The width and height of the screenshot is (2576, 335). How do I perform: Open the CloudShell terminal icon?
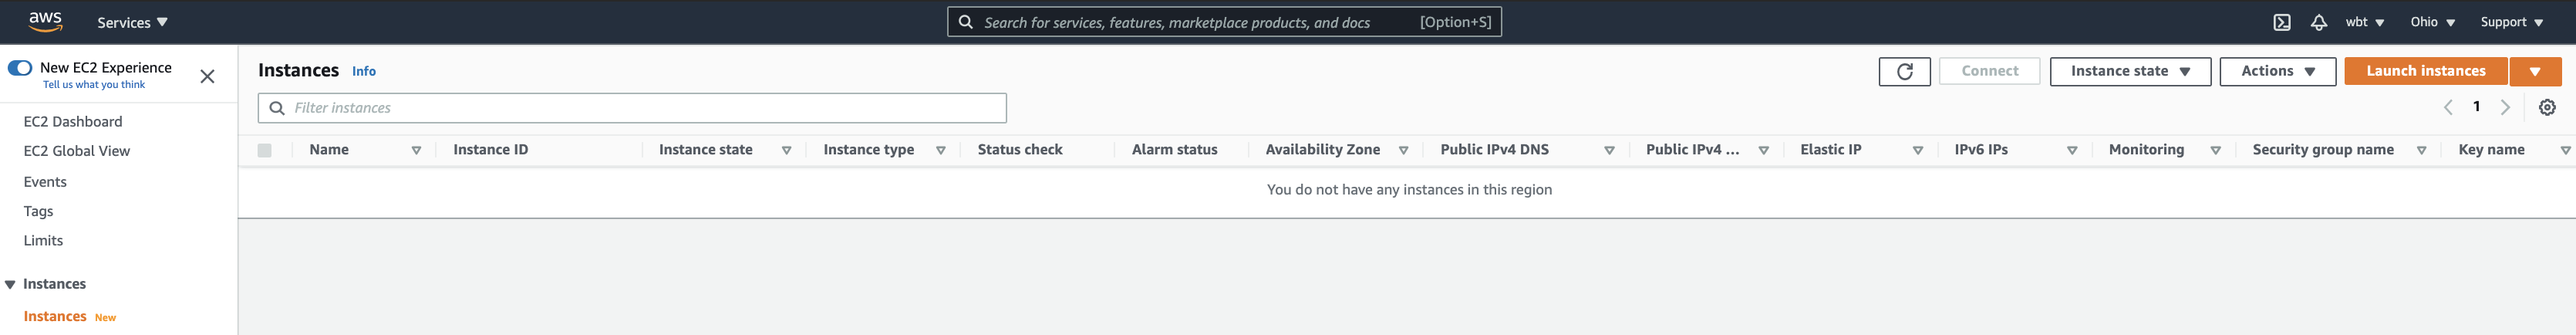tap(2281, 22)
